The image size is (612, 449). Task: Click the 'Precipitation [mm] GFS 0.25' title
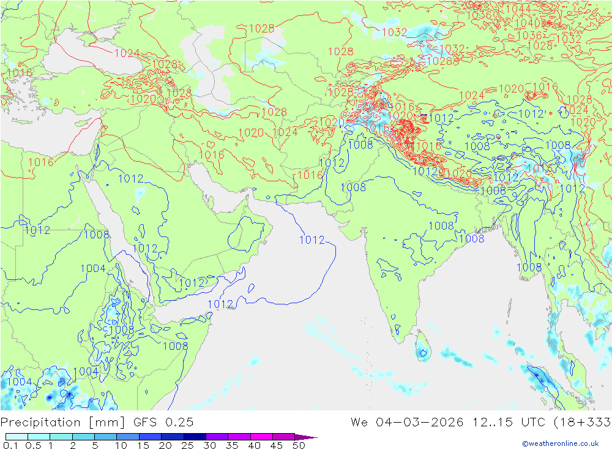pos(97,423)
